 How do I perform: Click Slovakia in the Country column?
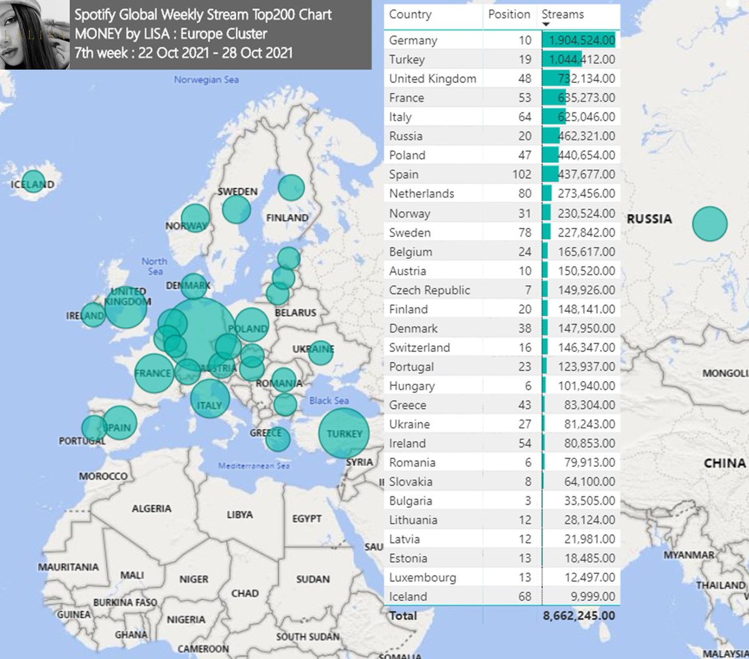coord(411,482)
